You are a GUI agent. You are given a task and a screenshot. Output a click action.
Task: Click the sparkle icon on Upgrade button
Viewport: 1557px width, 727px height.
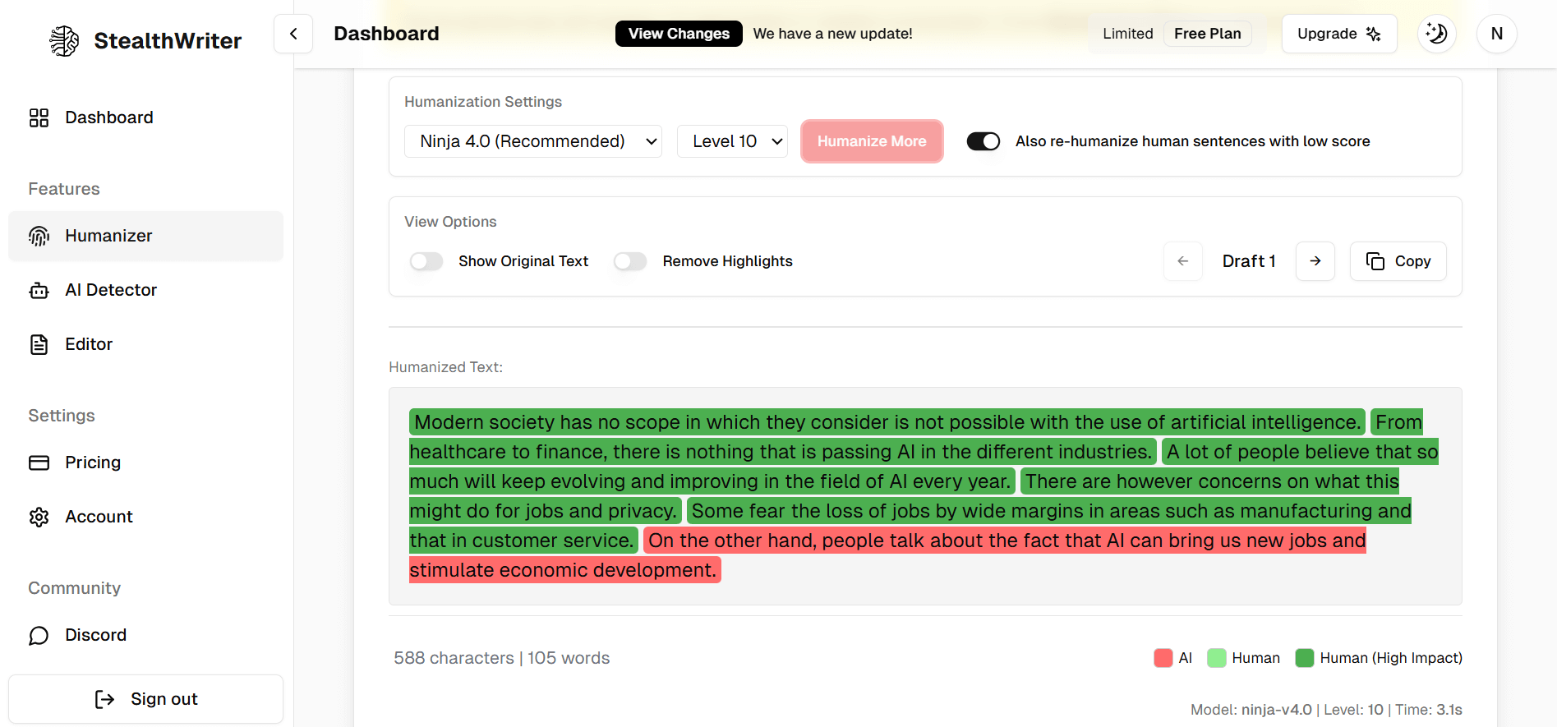point(1373,34)
